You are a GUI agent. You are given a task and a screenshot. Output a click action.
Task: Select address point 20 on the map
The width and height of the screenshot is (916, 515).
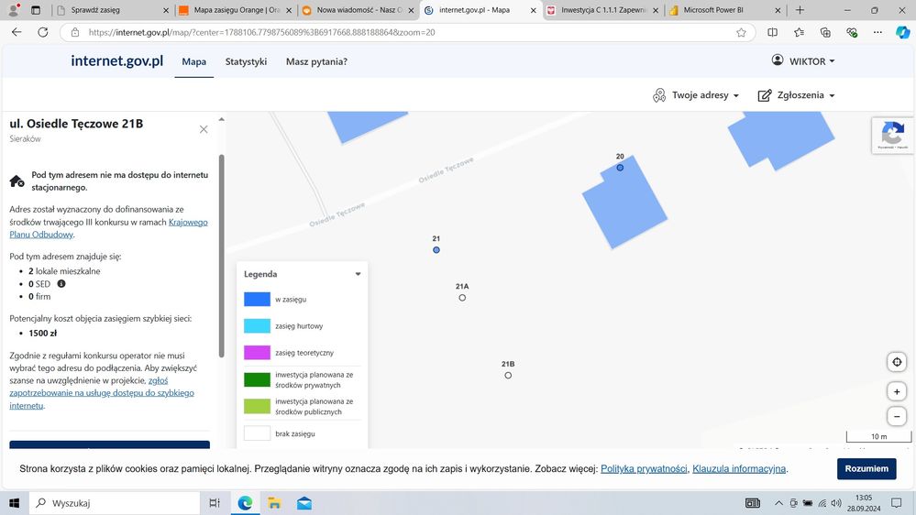tap(620, 168)
